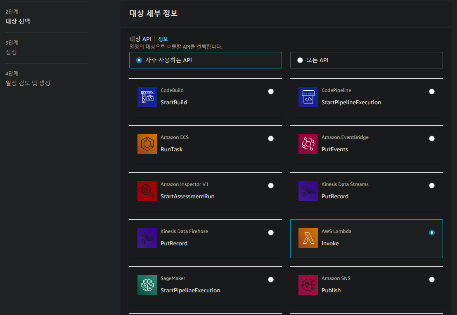The image size is (457, 315).
Task: Click the Invoke label text
Action: pyautogui.click(x=330, y=243)
